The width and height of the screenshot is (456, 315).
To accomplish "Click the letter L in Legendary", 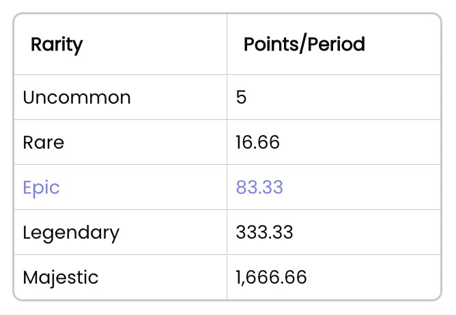I will (x=27, y=232).
